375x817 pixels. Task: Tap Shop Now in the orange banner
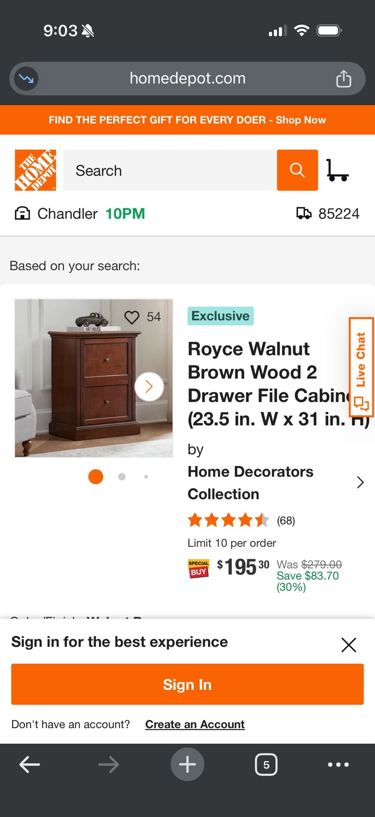point(301,120)
